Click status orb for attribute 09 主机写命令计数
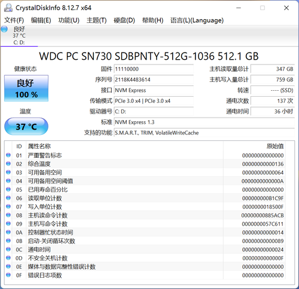 8,223
